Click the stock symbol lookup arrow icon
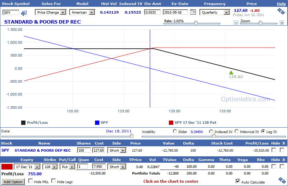Viewport: 288px width, 186px height. (x=24, y=13)
